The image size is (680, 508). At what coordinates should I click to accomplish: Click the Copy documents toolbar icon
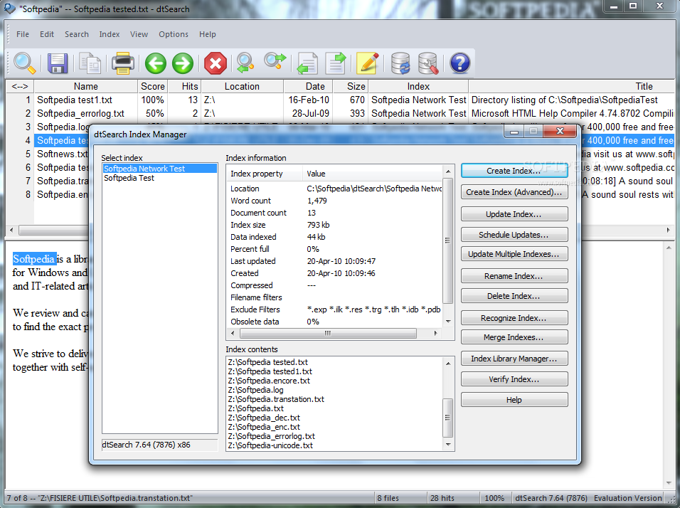pos(90,63)
